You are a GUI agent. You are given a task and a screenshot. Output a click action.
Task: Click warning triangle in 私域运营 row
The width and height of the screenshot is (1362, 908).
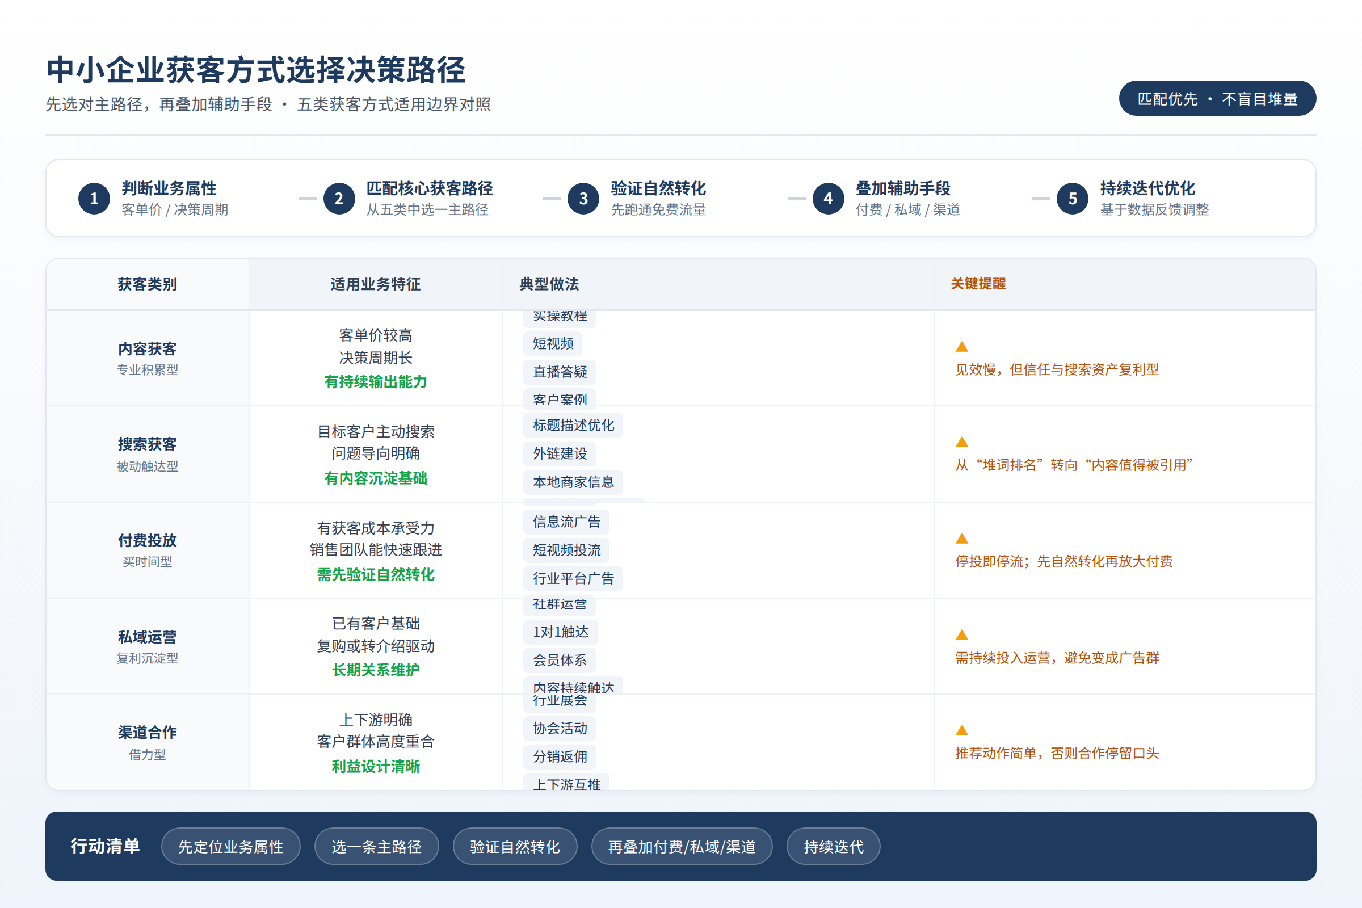point(962,634)
